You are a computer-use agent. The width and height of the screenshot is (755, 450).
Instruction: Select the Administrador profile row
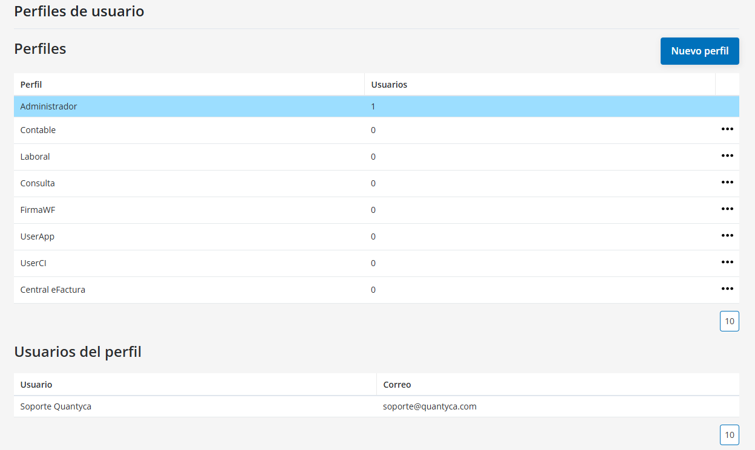pyautogui.click(x=376, y=106)
